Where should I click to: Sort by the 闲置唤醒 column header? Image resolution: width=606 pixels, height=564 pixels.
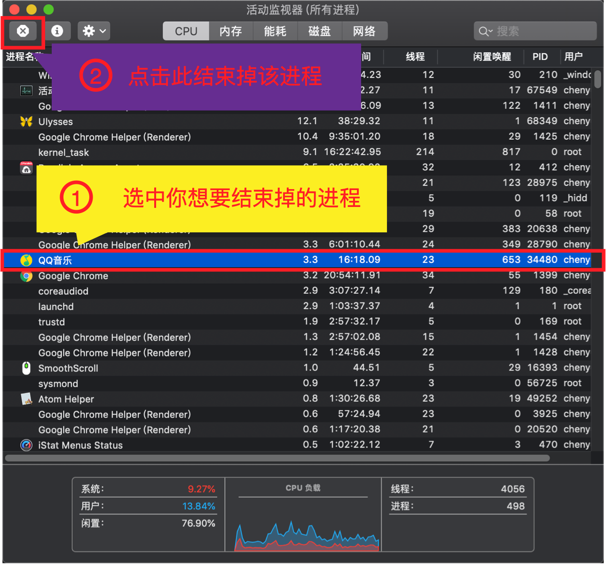click(492, 57)
